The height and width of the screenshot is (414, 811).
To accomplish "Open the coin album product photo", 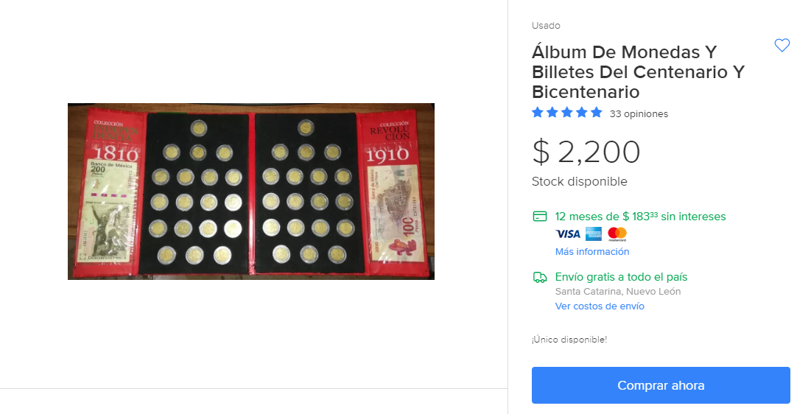I will pos(251,192).
